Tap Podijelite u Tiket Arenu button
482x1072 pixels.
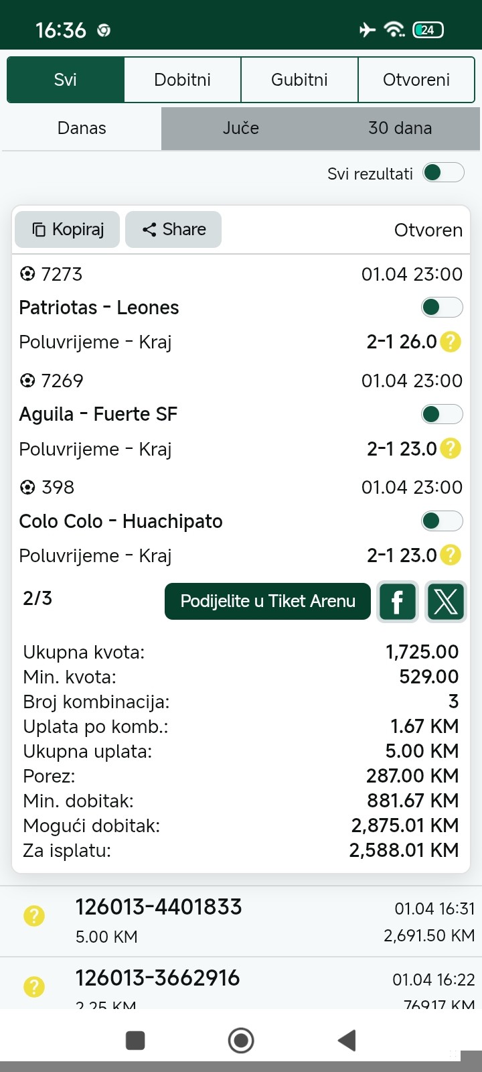[x=268, y=601]
